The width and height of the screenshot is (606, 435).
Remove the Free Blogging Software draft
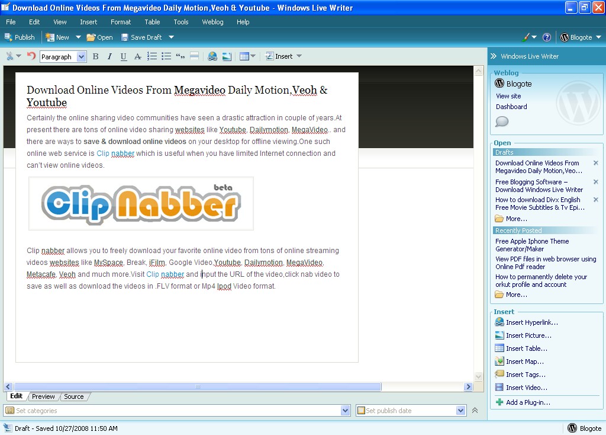pos(596,181)
